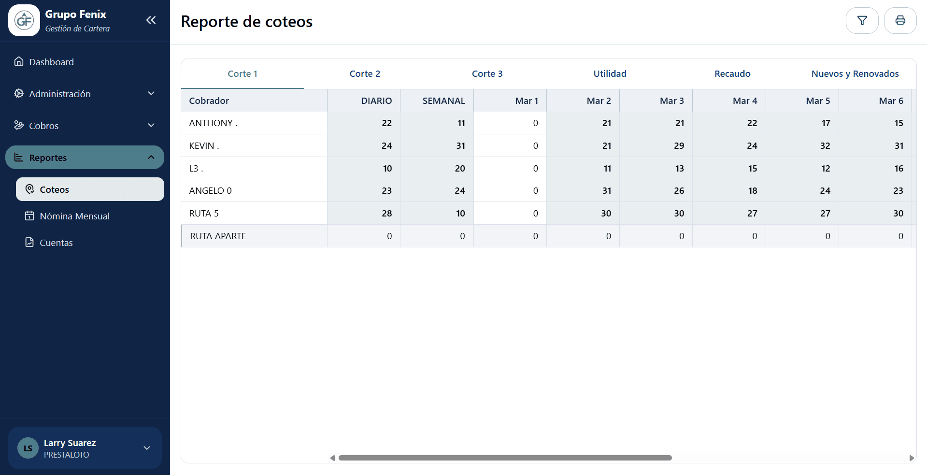Click the filter funnel icon
The height and width of the screenshot is (475, 927).
click(862, 21)
